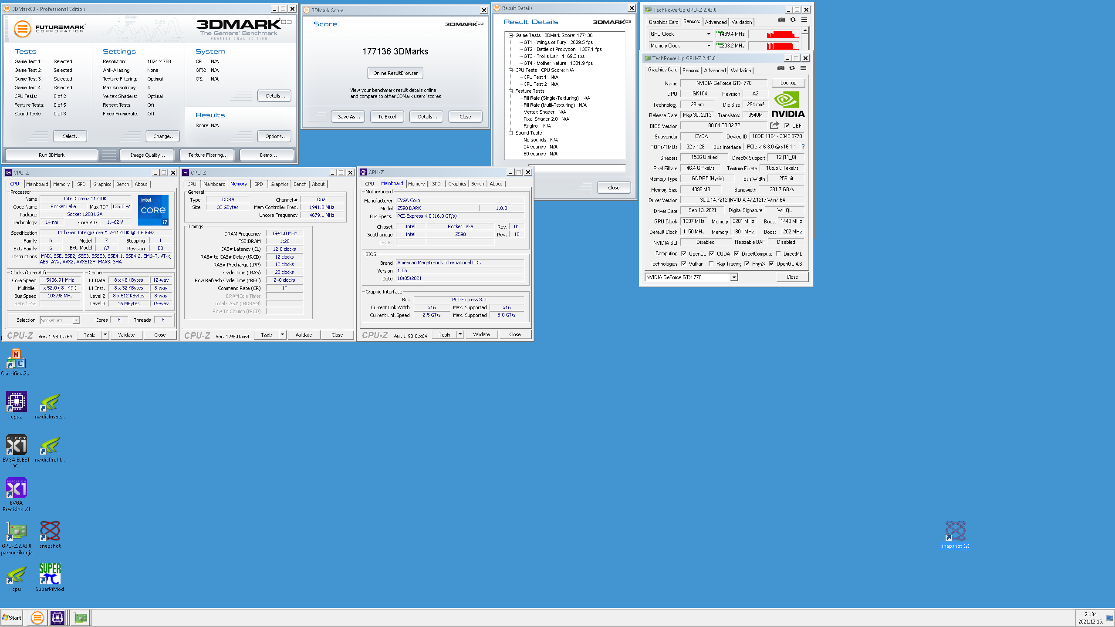Image resolution: width=1115 pixels, height=627 pixels.
Task: Click the camera icon in GPU-Z Sensors window
Action: tap(782, 20)
